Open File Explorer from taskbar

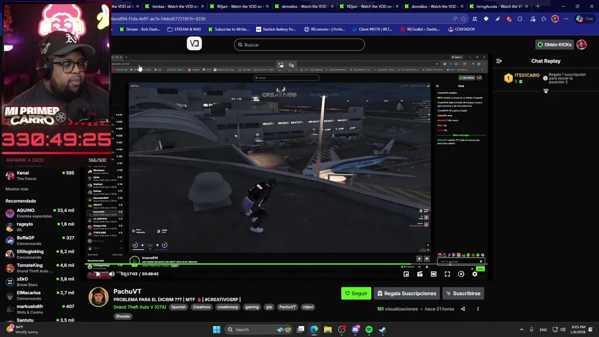pos(328,330)
